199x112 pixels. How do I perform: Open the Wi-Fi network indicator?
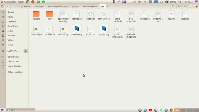click(x=145, y=2)
